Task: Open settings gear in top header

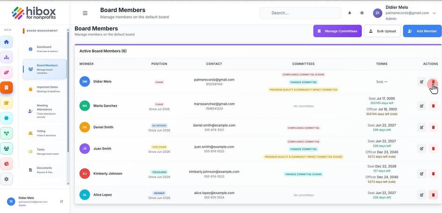Action: [x=362, y=13]
